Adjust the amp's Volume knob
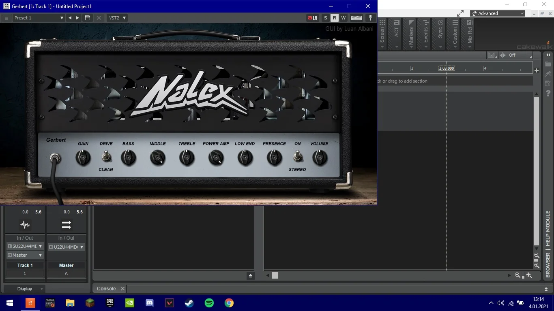Image resolution: width=554 pixels, height=311 pixels. [x=319, y=158]
